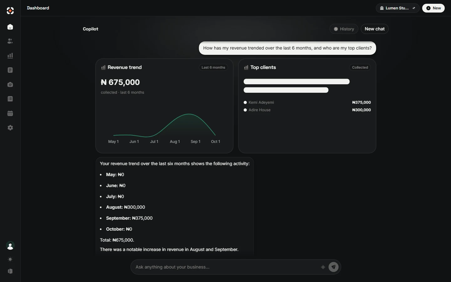Open the calendar icon in the sidebar
Screen dimensions: 451x282
coord(10,113)
